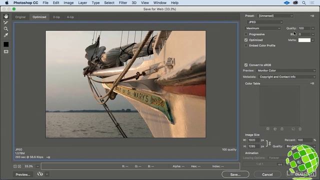
Task: Click the Preview... button
Action: 23,174
